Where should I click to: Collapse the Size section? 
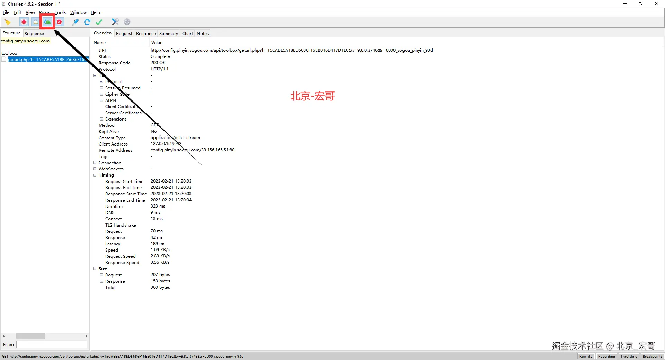[x=95, y=269]
